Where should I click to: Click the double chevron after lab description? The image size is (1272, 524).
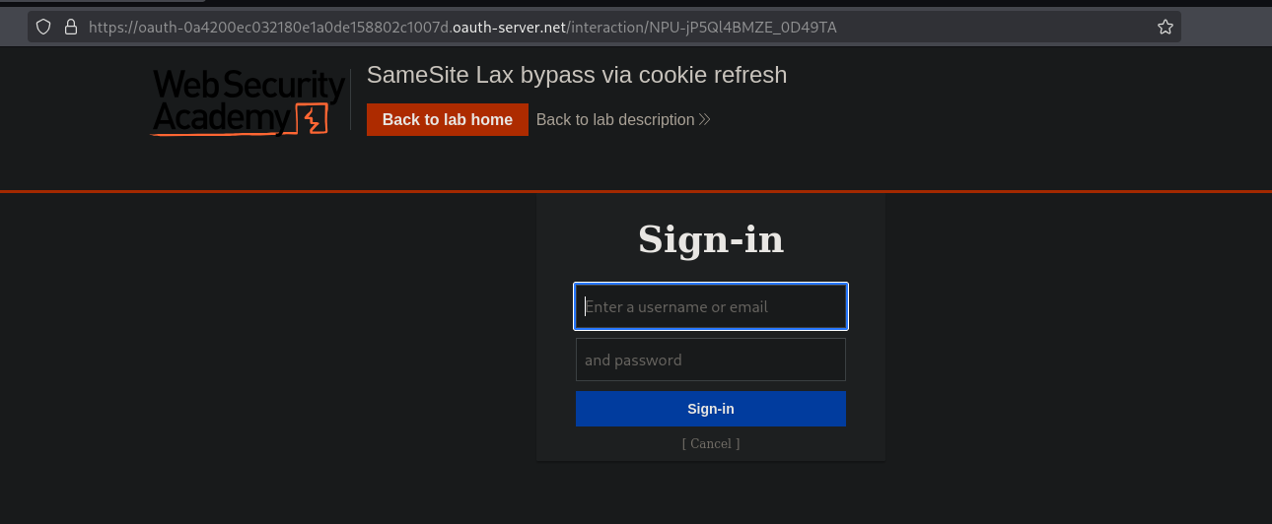pyautogui.click(x=705, y=120)
